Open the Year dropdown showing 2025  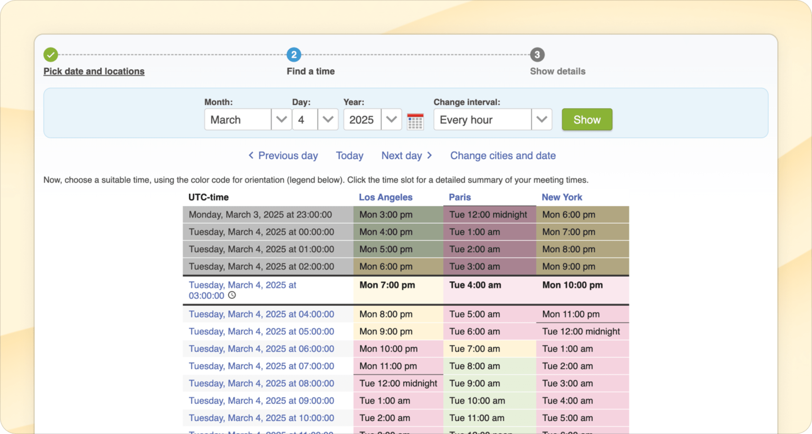pos(391,119)
